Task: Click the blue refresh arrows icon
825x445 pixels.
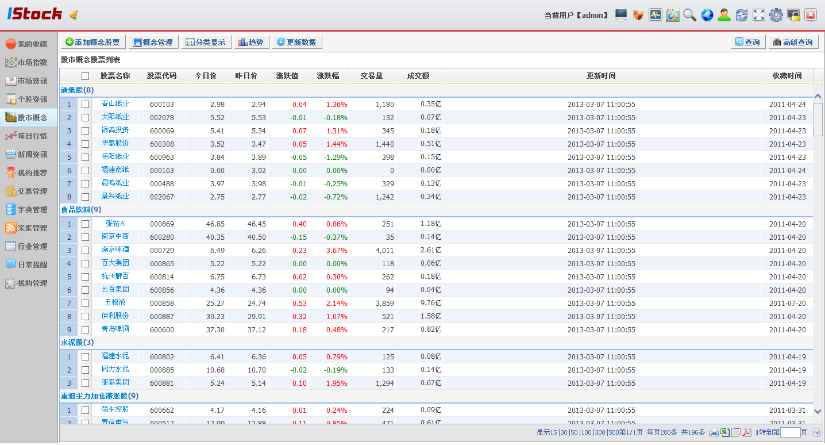Action: tap(742, 15)
